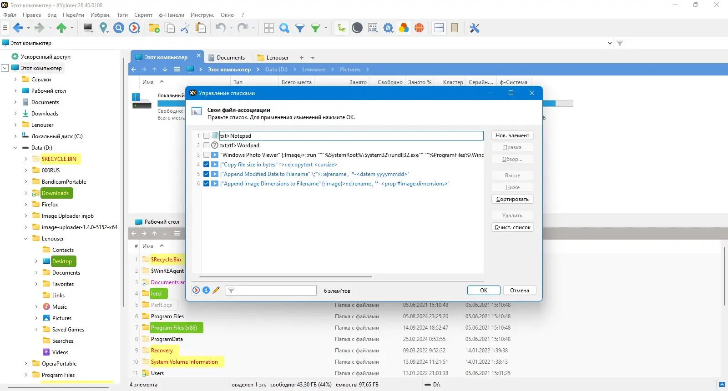
Task: Switch to the Lenouser tab
Action: pyautogui.click(x=273, y=58)
